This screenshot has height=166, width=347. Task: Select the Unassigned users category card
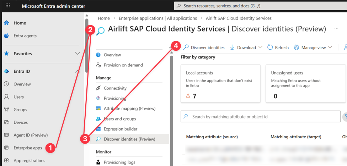point(306,83)
